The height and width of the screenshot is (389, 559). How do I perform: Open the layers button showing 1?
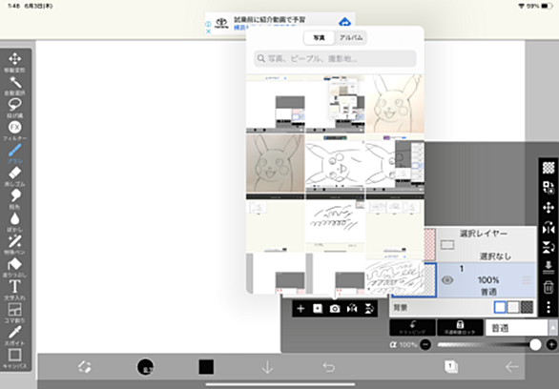[x=450, y=366]
